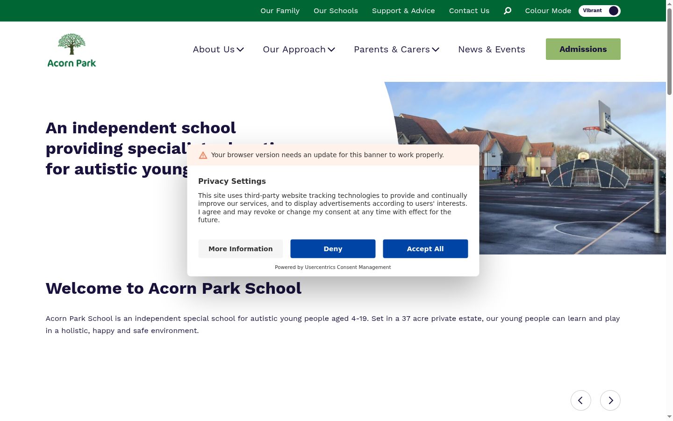Click the Admissions button
The image size is (673, 421).
point(583,49)
